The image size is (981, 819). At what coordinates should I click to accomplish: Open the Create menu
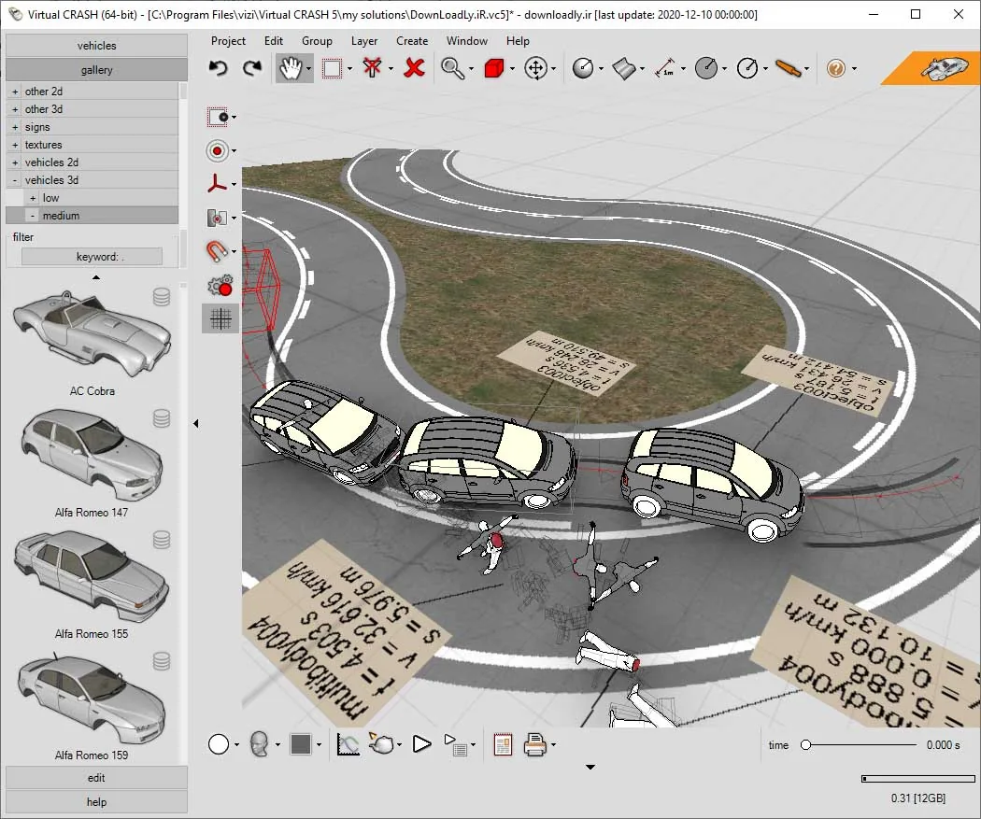coord(412,41)
